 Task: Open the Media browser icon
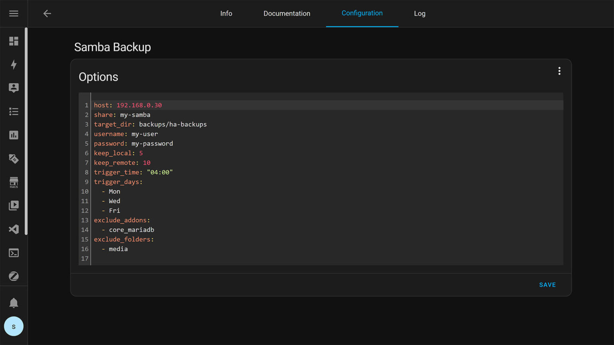[x=14, y=206]
